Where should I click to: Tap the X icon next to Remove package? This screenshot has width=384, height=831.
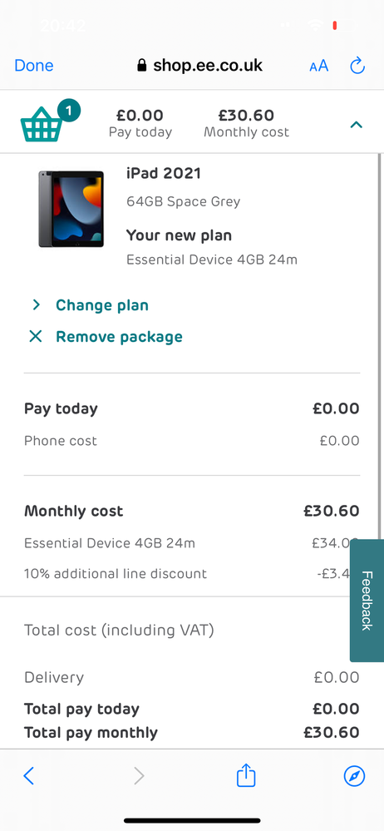pyautogui.click(x=36, y=337)
